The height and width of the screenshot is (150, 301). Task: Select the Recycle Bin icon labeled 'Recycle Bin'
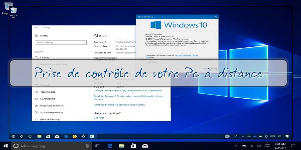click(x=14, y=13)
